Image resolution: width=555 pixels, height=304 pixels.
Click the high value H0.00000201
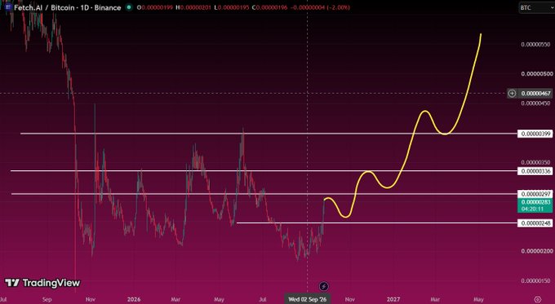click(x=193, y=7)
